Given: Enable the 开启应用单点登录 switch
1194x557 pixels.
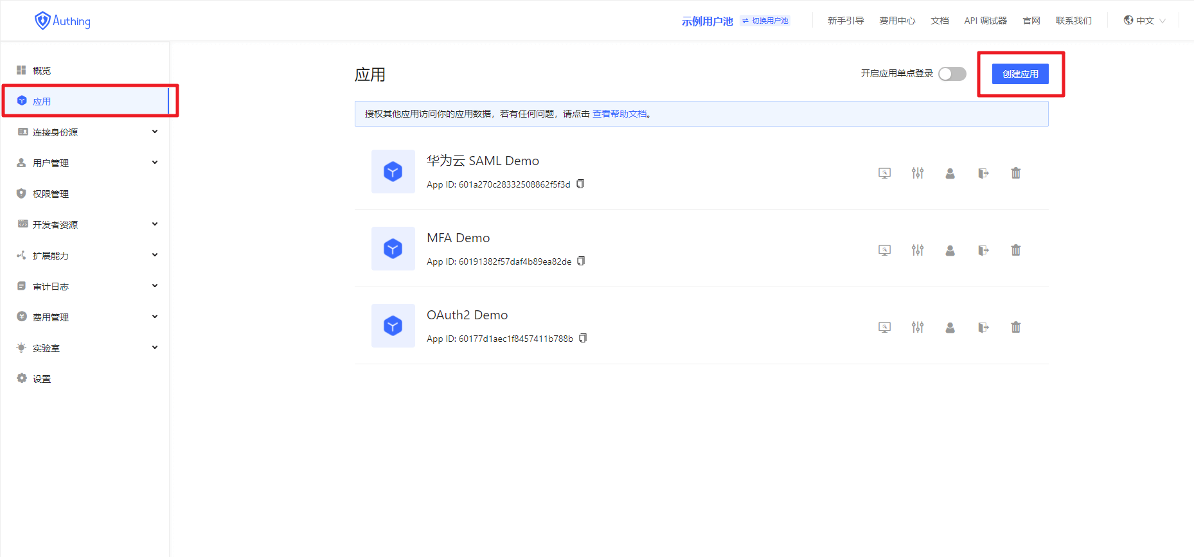Looking at the screenshot, I should coord(952,74).
